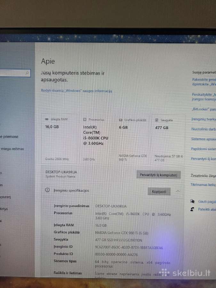This screenshot has width=216, height=288.
Task: Click the DESKTOP-UKA9RUA heading above System Product Name
Action: 61,172
